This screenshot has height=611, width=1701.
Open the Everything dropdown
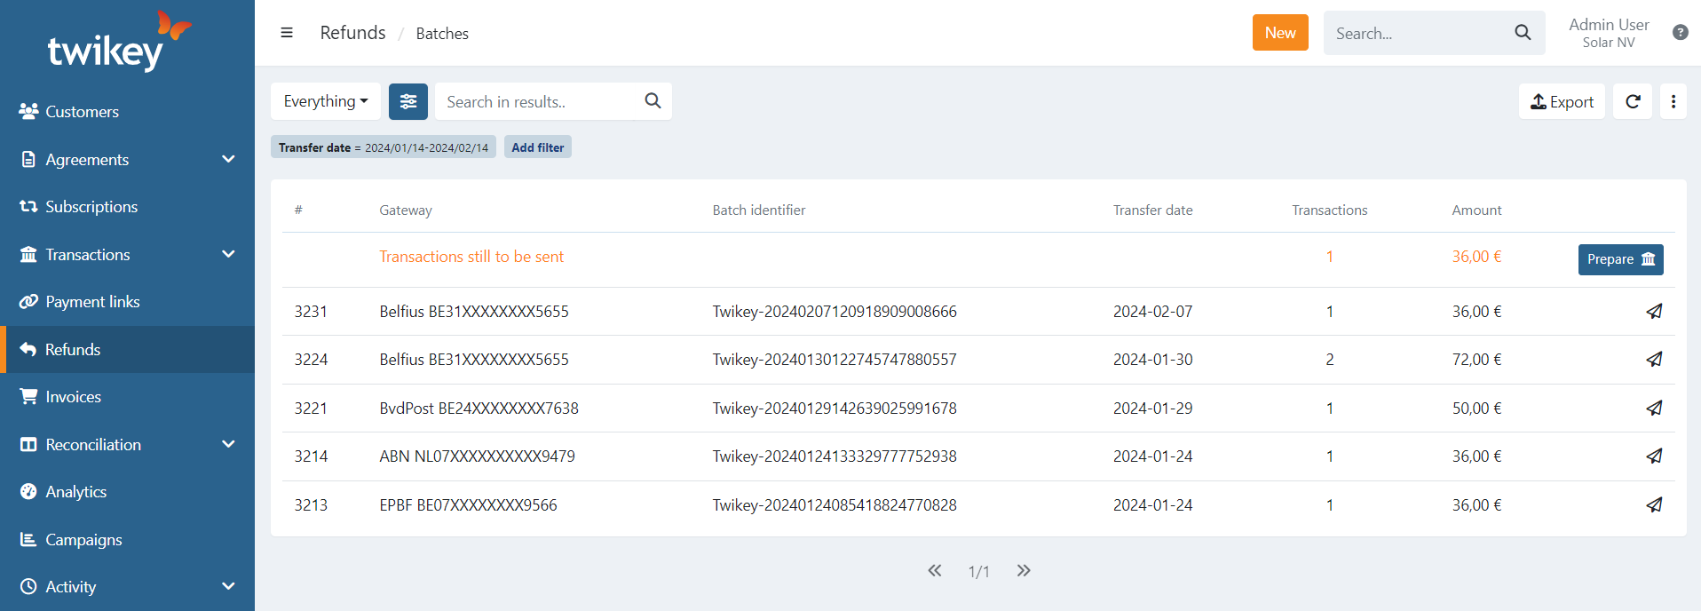[325, 101]
